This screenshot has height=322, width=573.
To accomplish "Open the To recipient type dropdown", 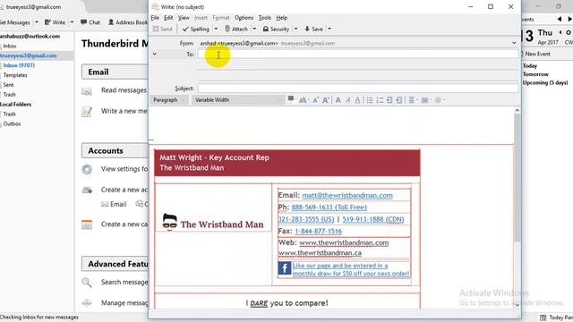I will pos(155,54).
